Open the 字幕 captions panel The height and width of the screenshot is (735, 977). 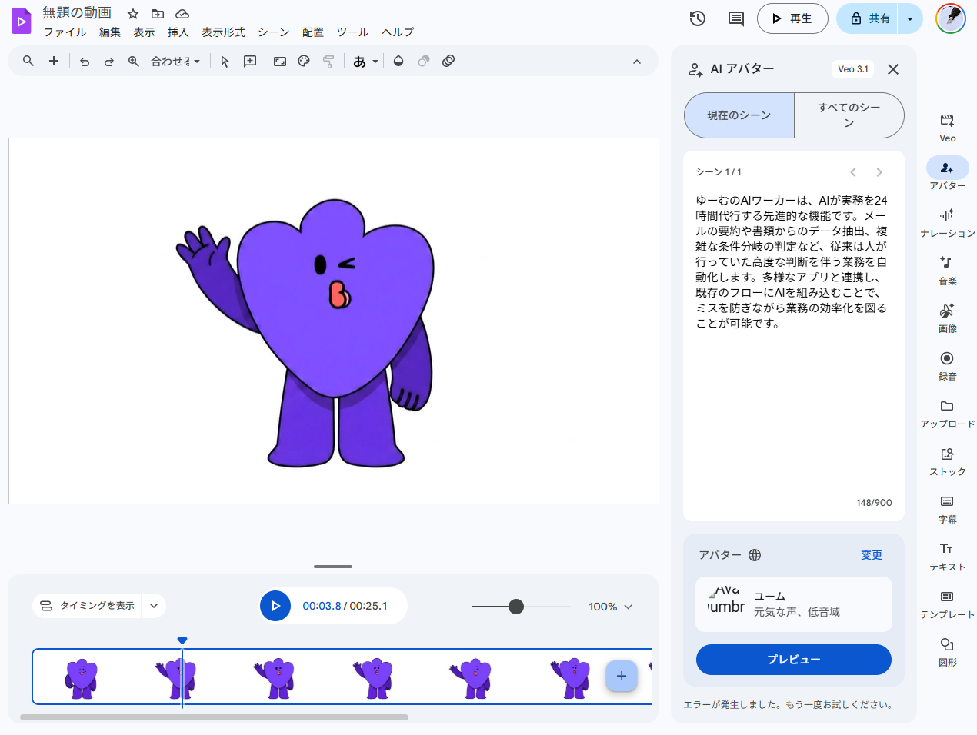pyautogui.click(x=947, y=509)
